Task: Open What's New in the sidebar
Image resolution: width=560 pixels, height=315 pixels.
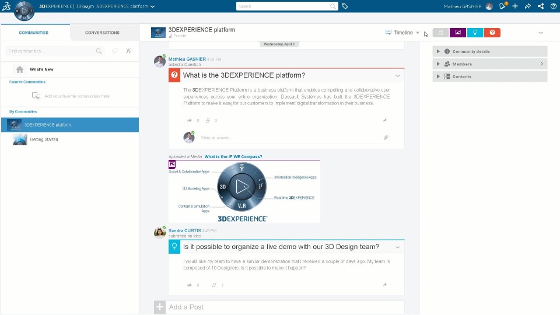Action: pos(41,69)
